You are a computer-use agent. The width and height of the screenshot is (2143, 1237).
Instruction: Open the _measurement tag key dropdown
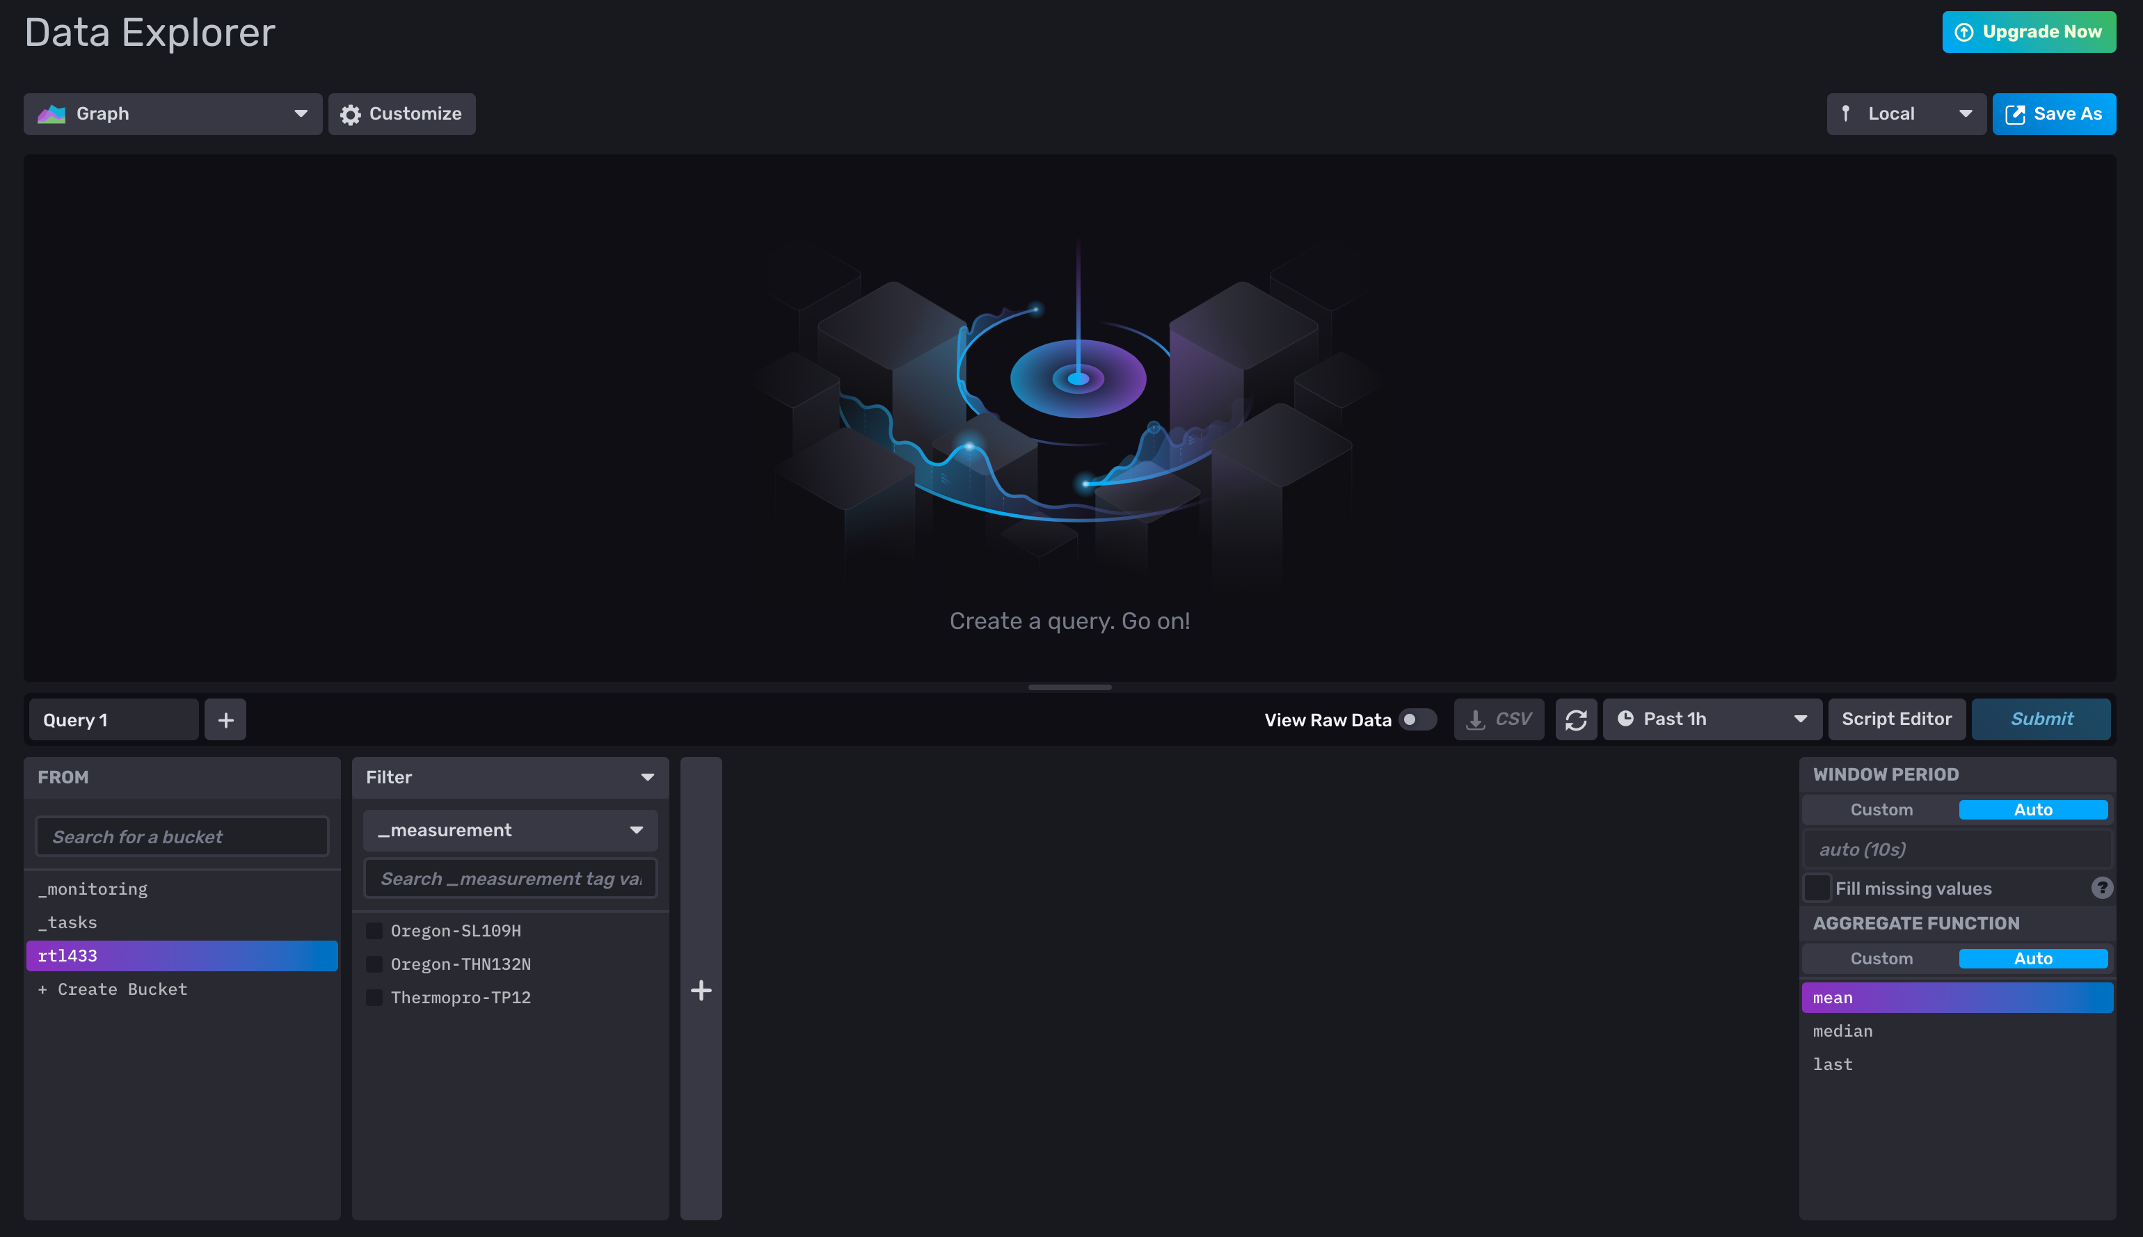click(x=509, y=830)
